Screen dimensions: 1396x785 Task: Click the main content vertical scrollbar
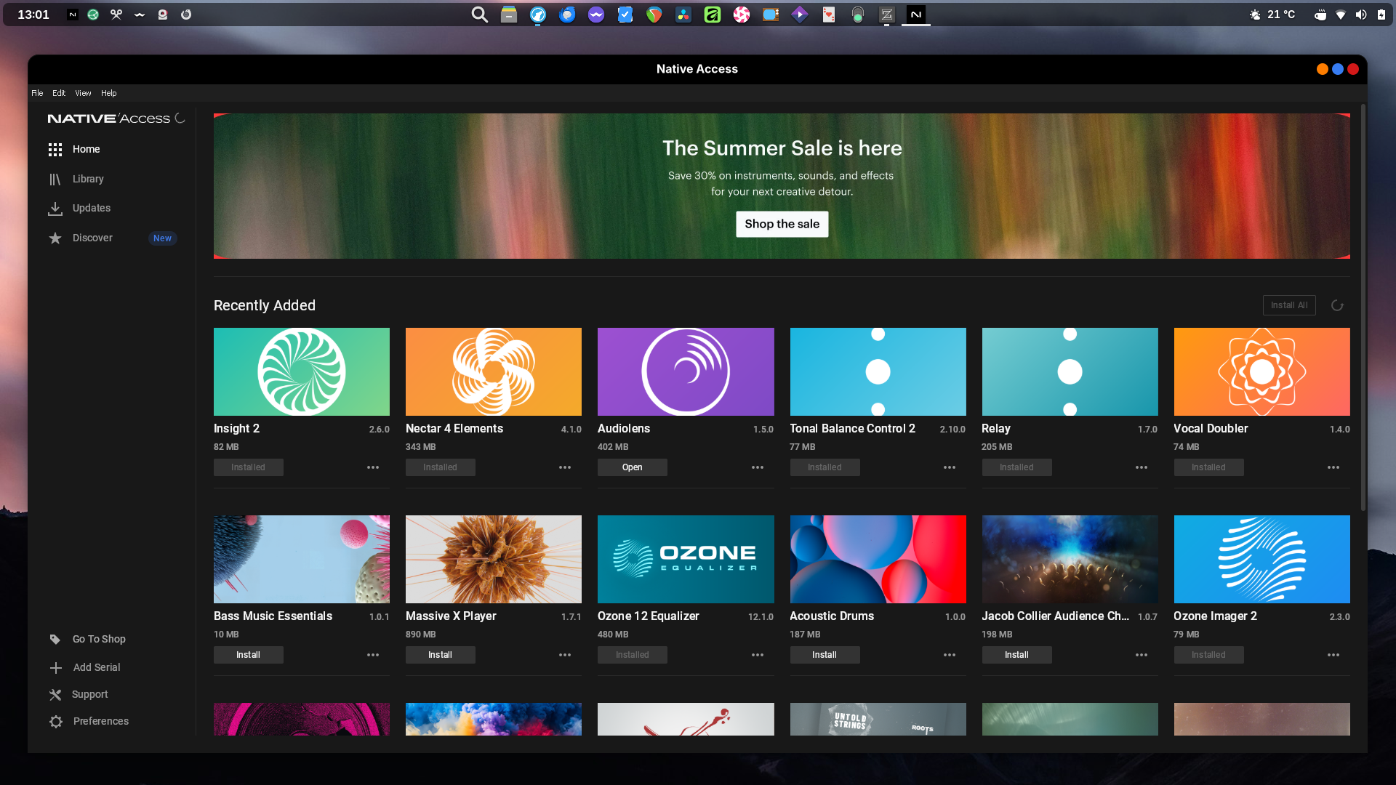click(1363, 308)
